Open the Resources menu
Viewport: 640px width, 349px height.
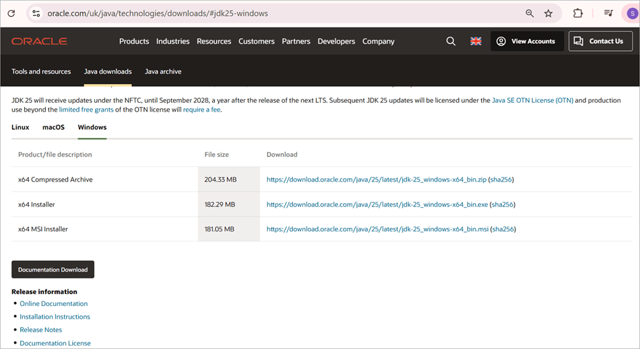[x=214, y=41]
